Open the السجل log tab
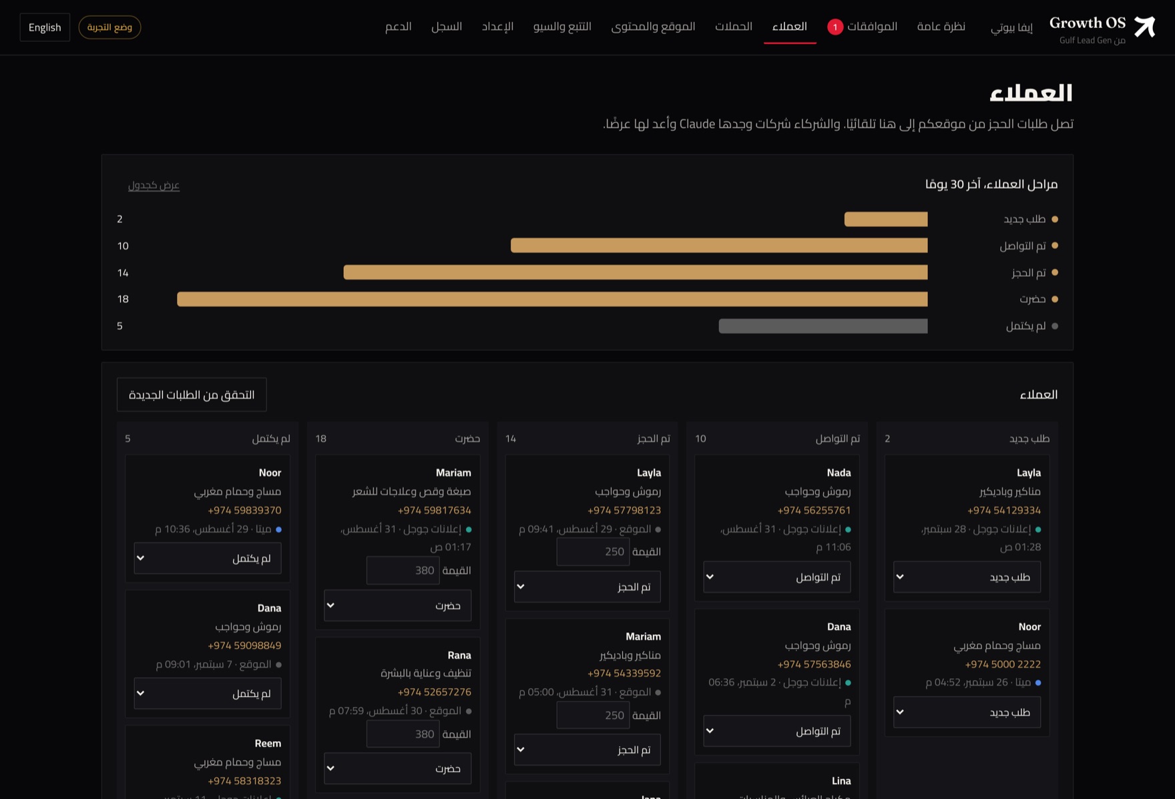1175x799 pixels. point(447,27)
